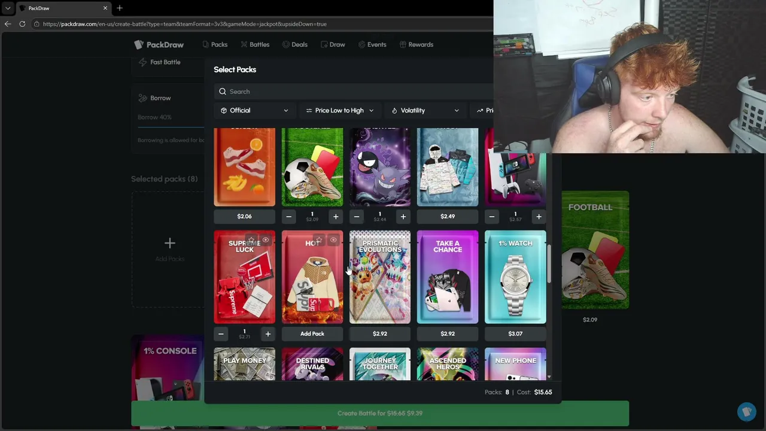
Task: Select the Ascended Heros pack card
Action: tap(448, 364)
